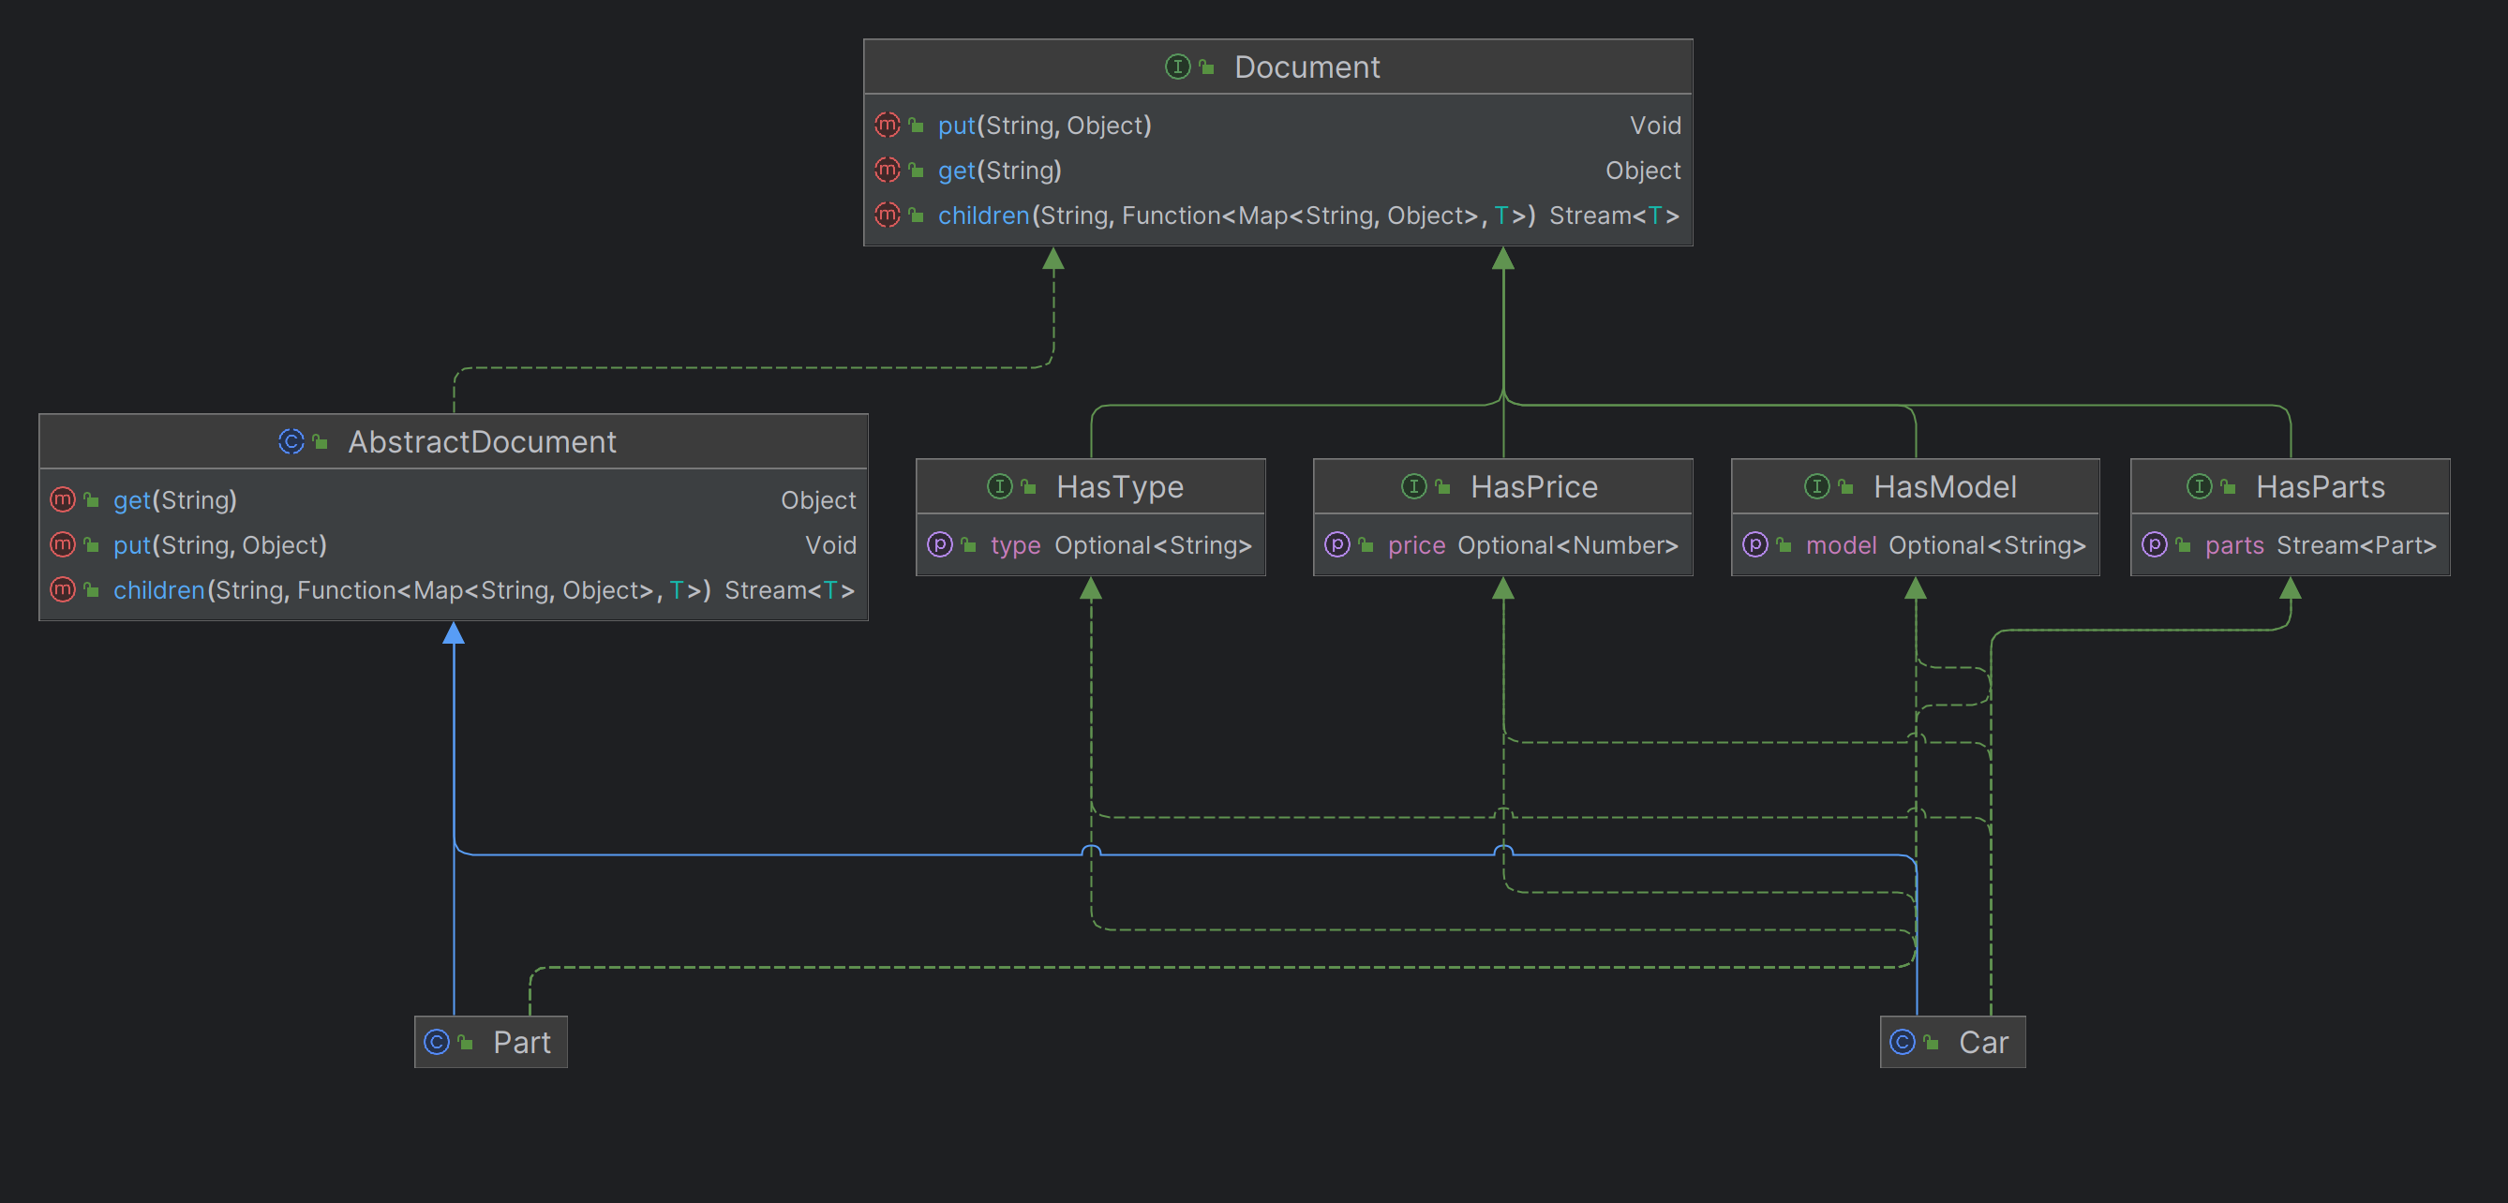
Task: Click the interface icon on HasModel node
Action: [1815, 486]
